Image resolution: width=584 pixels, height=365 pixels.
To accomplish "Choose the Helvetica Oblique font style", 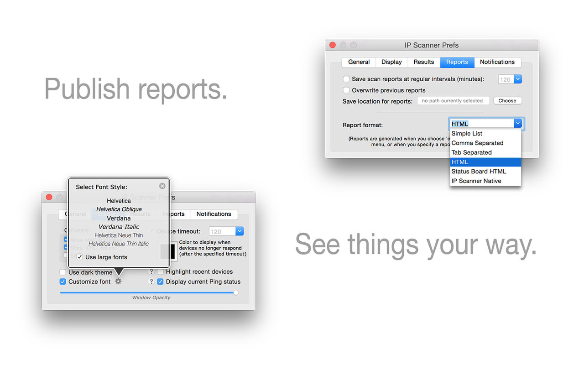I will coord(119,209).
